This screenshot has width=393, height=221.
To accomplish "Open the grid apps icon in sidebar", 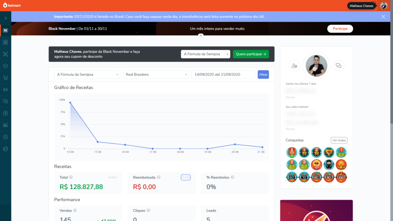I will (5, 42).
